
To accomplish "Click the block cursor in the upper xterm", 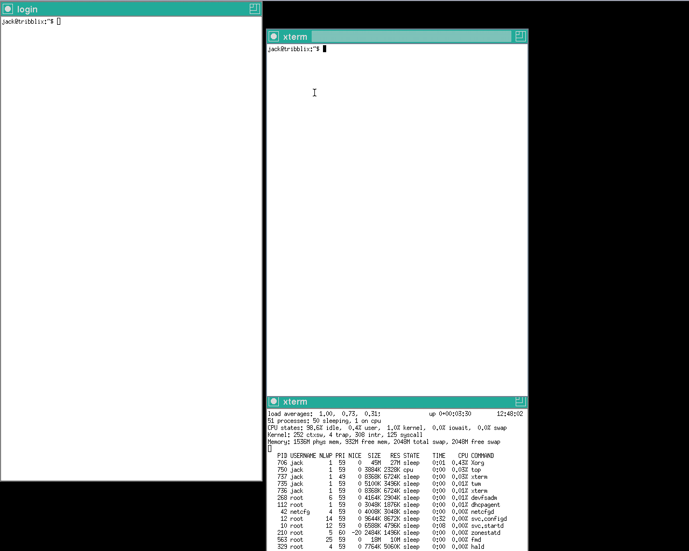I will point(325,48).
